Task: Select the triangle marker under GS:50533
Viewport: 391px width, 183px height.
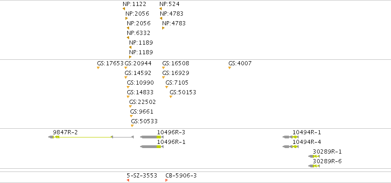Action: coord(132,126)
